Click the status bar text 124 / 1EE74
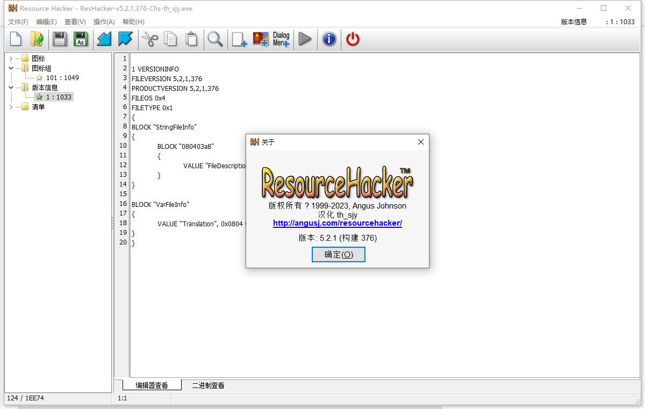 pos(25,398)
